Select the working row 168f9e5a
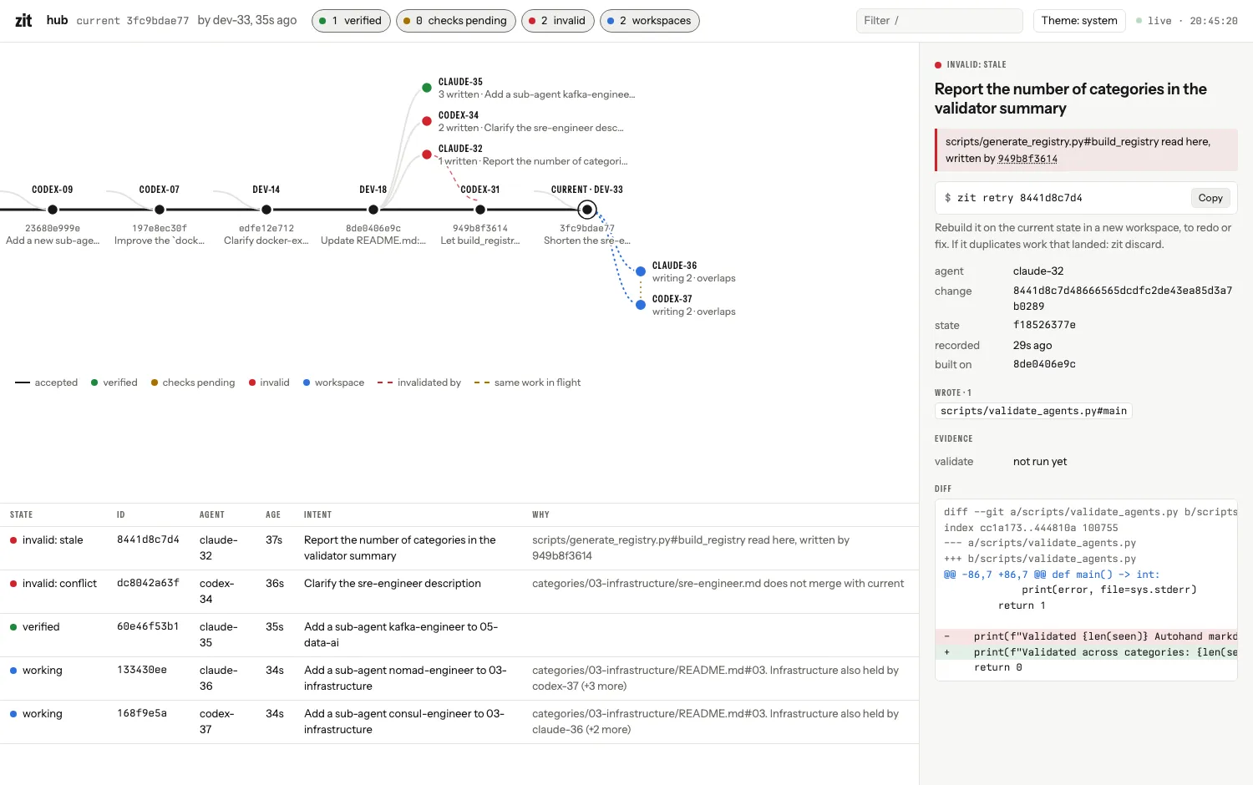 click(x=459, y=722)
